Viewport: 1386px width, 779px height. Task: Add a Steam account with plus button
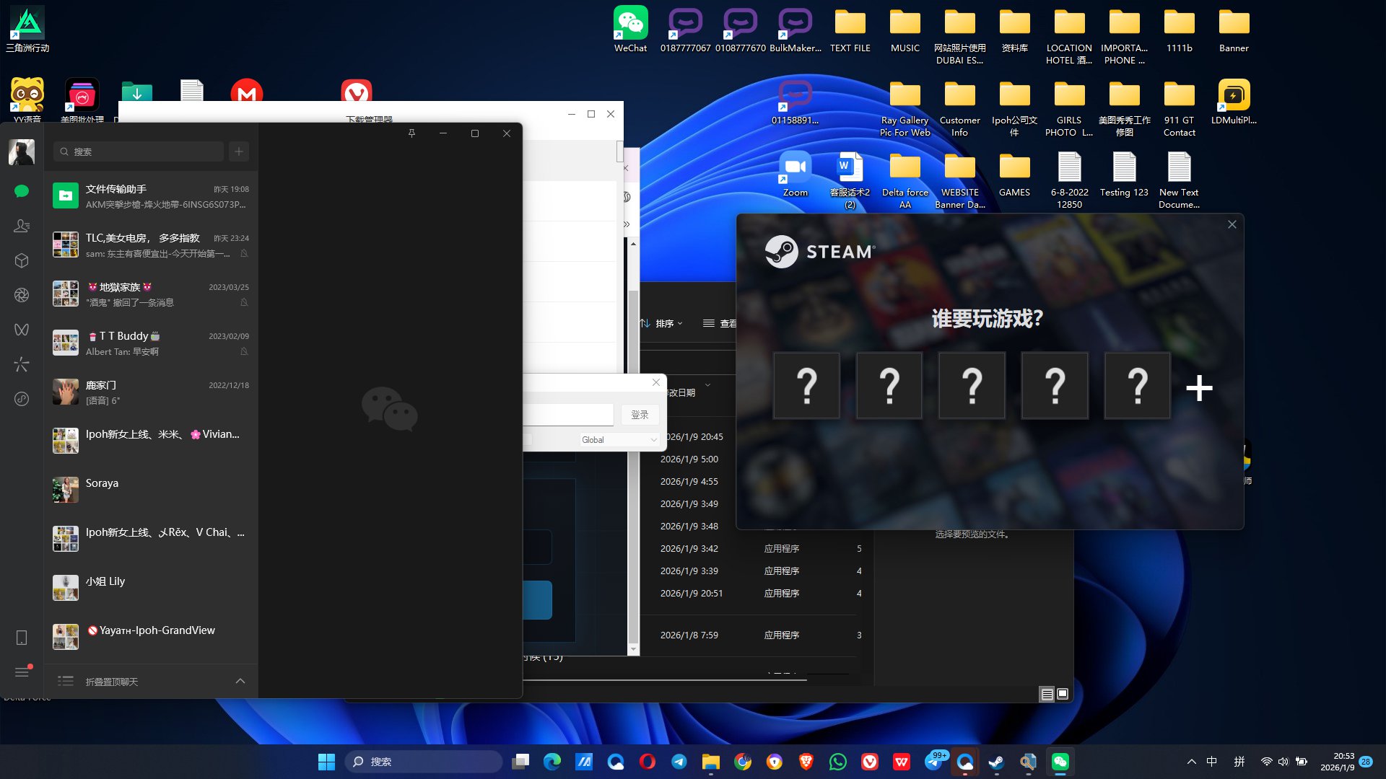coord(1199,388)
